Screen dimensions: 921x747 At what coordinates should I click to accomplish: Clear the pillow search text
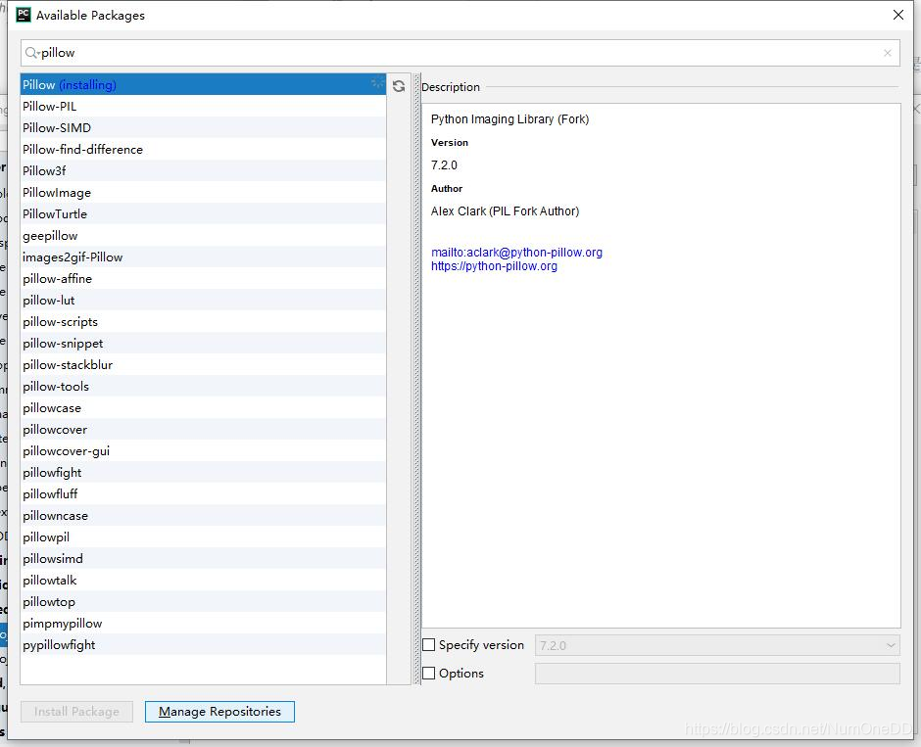click(888, 53)
